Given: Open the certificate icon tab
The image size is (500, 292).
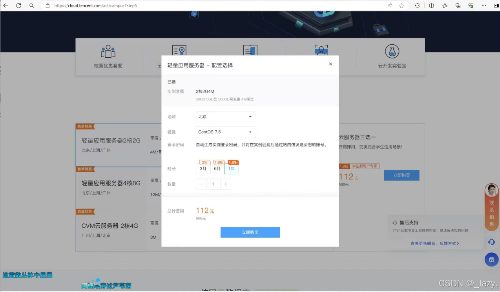Looking at the screenshot, I should coord(179,50).
